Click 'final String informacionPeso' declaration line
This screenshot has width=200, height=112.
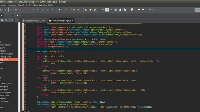coord(72,40)
